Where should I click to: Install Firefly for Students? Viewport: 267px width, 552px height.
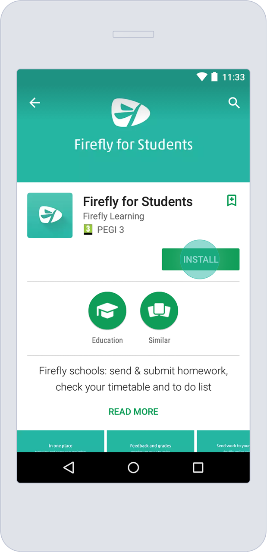click(x=201, y=260)
